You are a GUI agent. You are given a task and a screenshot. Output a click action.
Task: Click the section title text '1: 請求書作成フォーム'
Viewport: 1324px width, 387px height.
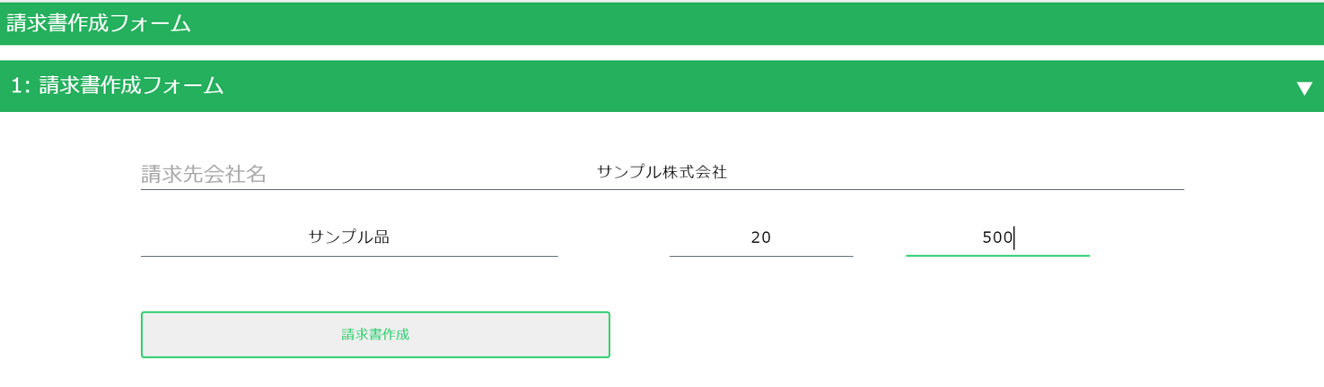click(118, 86)
